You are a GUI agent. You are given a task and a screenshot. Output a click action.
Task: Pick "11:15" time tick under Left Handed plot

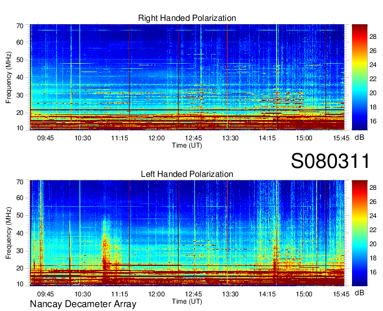pyautogui.click(x=119, y=294)
